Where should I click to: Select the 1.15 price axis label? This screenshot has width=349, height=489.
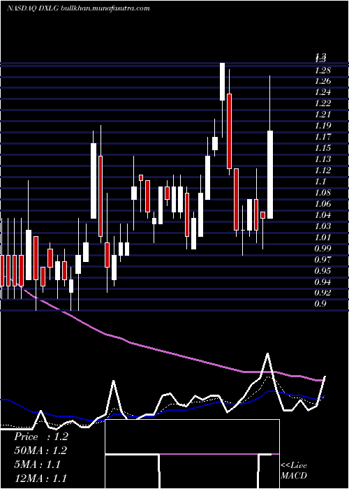(x=323, y=149)
